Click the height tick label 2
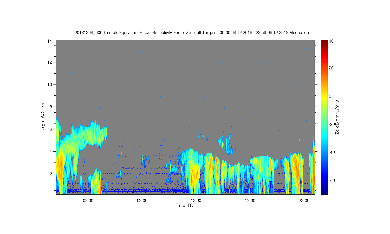Screen dimensions: 390x234 pos(51,174)
